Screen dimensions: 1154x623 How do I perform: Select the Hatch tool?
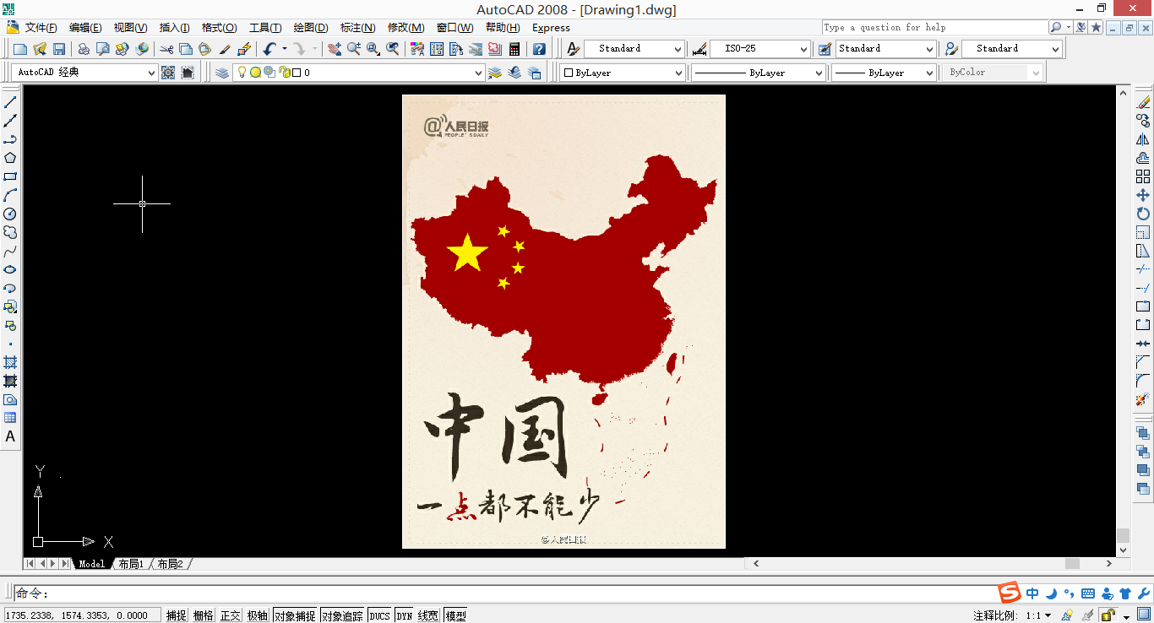tap(10, 362)
